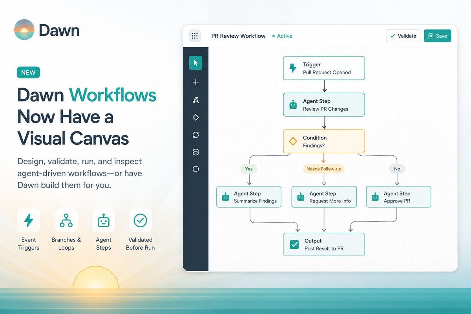Viewport: 471px width, 314px height.
Task: Click the checkmark icon in Output node
Action: tap(294, 245)
